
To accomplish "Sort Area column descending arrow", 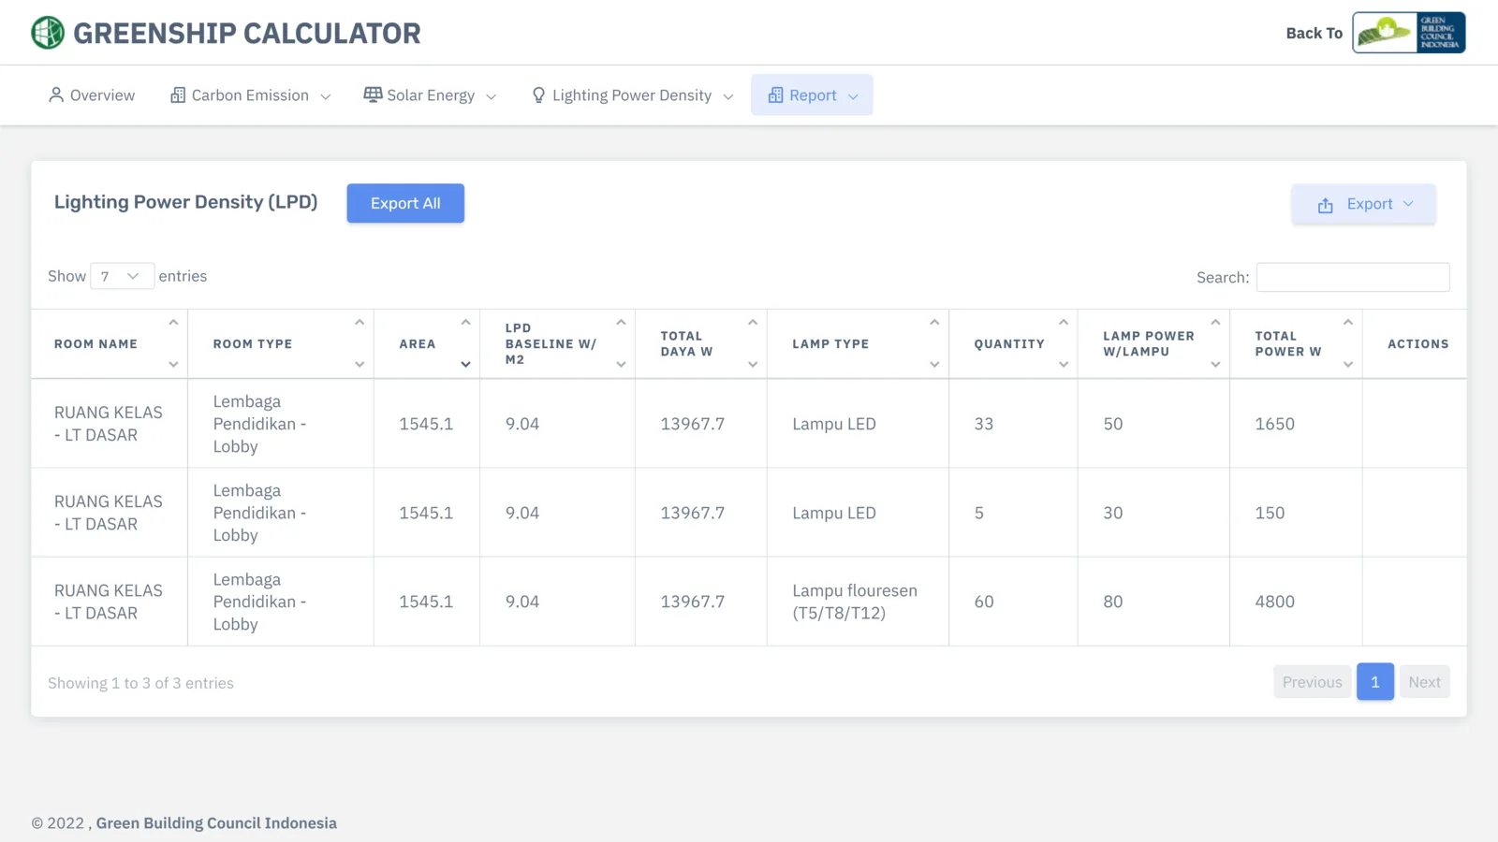I will 465,365.
